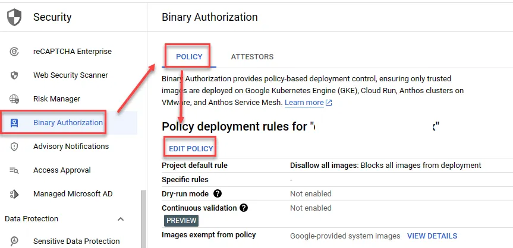This screenshot has width=513, height=248.
Task: Click the Managed Microsoft AD icon
Action: (x=14, y=194)
